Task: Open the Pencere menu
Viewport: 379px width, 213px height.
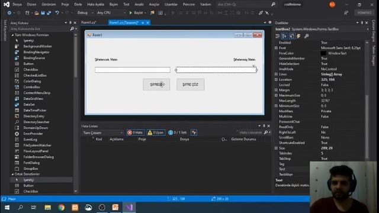Action: (x=188, y=4)
